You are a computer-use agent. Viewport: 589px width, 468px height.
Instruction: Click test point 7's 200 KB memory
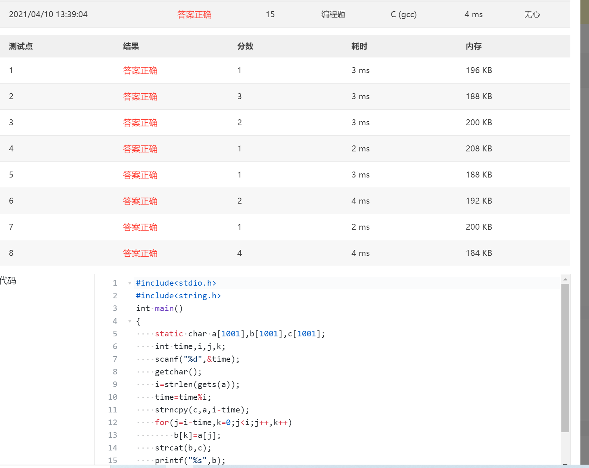click(x=479, y=227)
